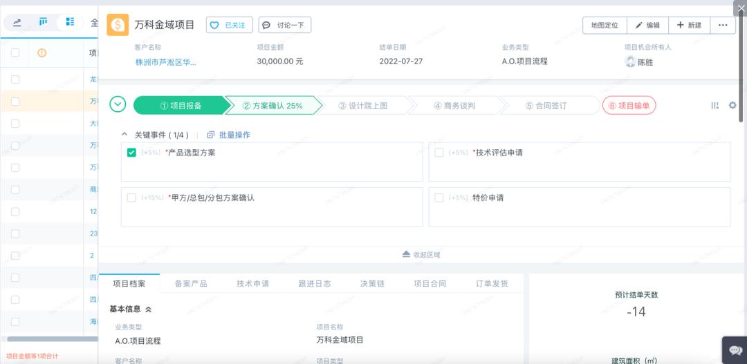Toggle select-all checkbox in list header

(15, 52)
